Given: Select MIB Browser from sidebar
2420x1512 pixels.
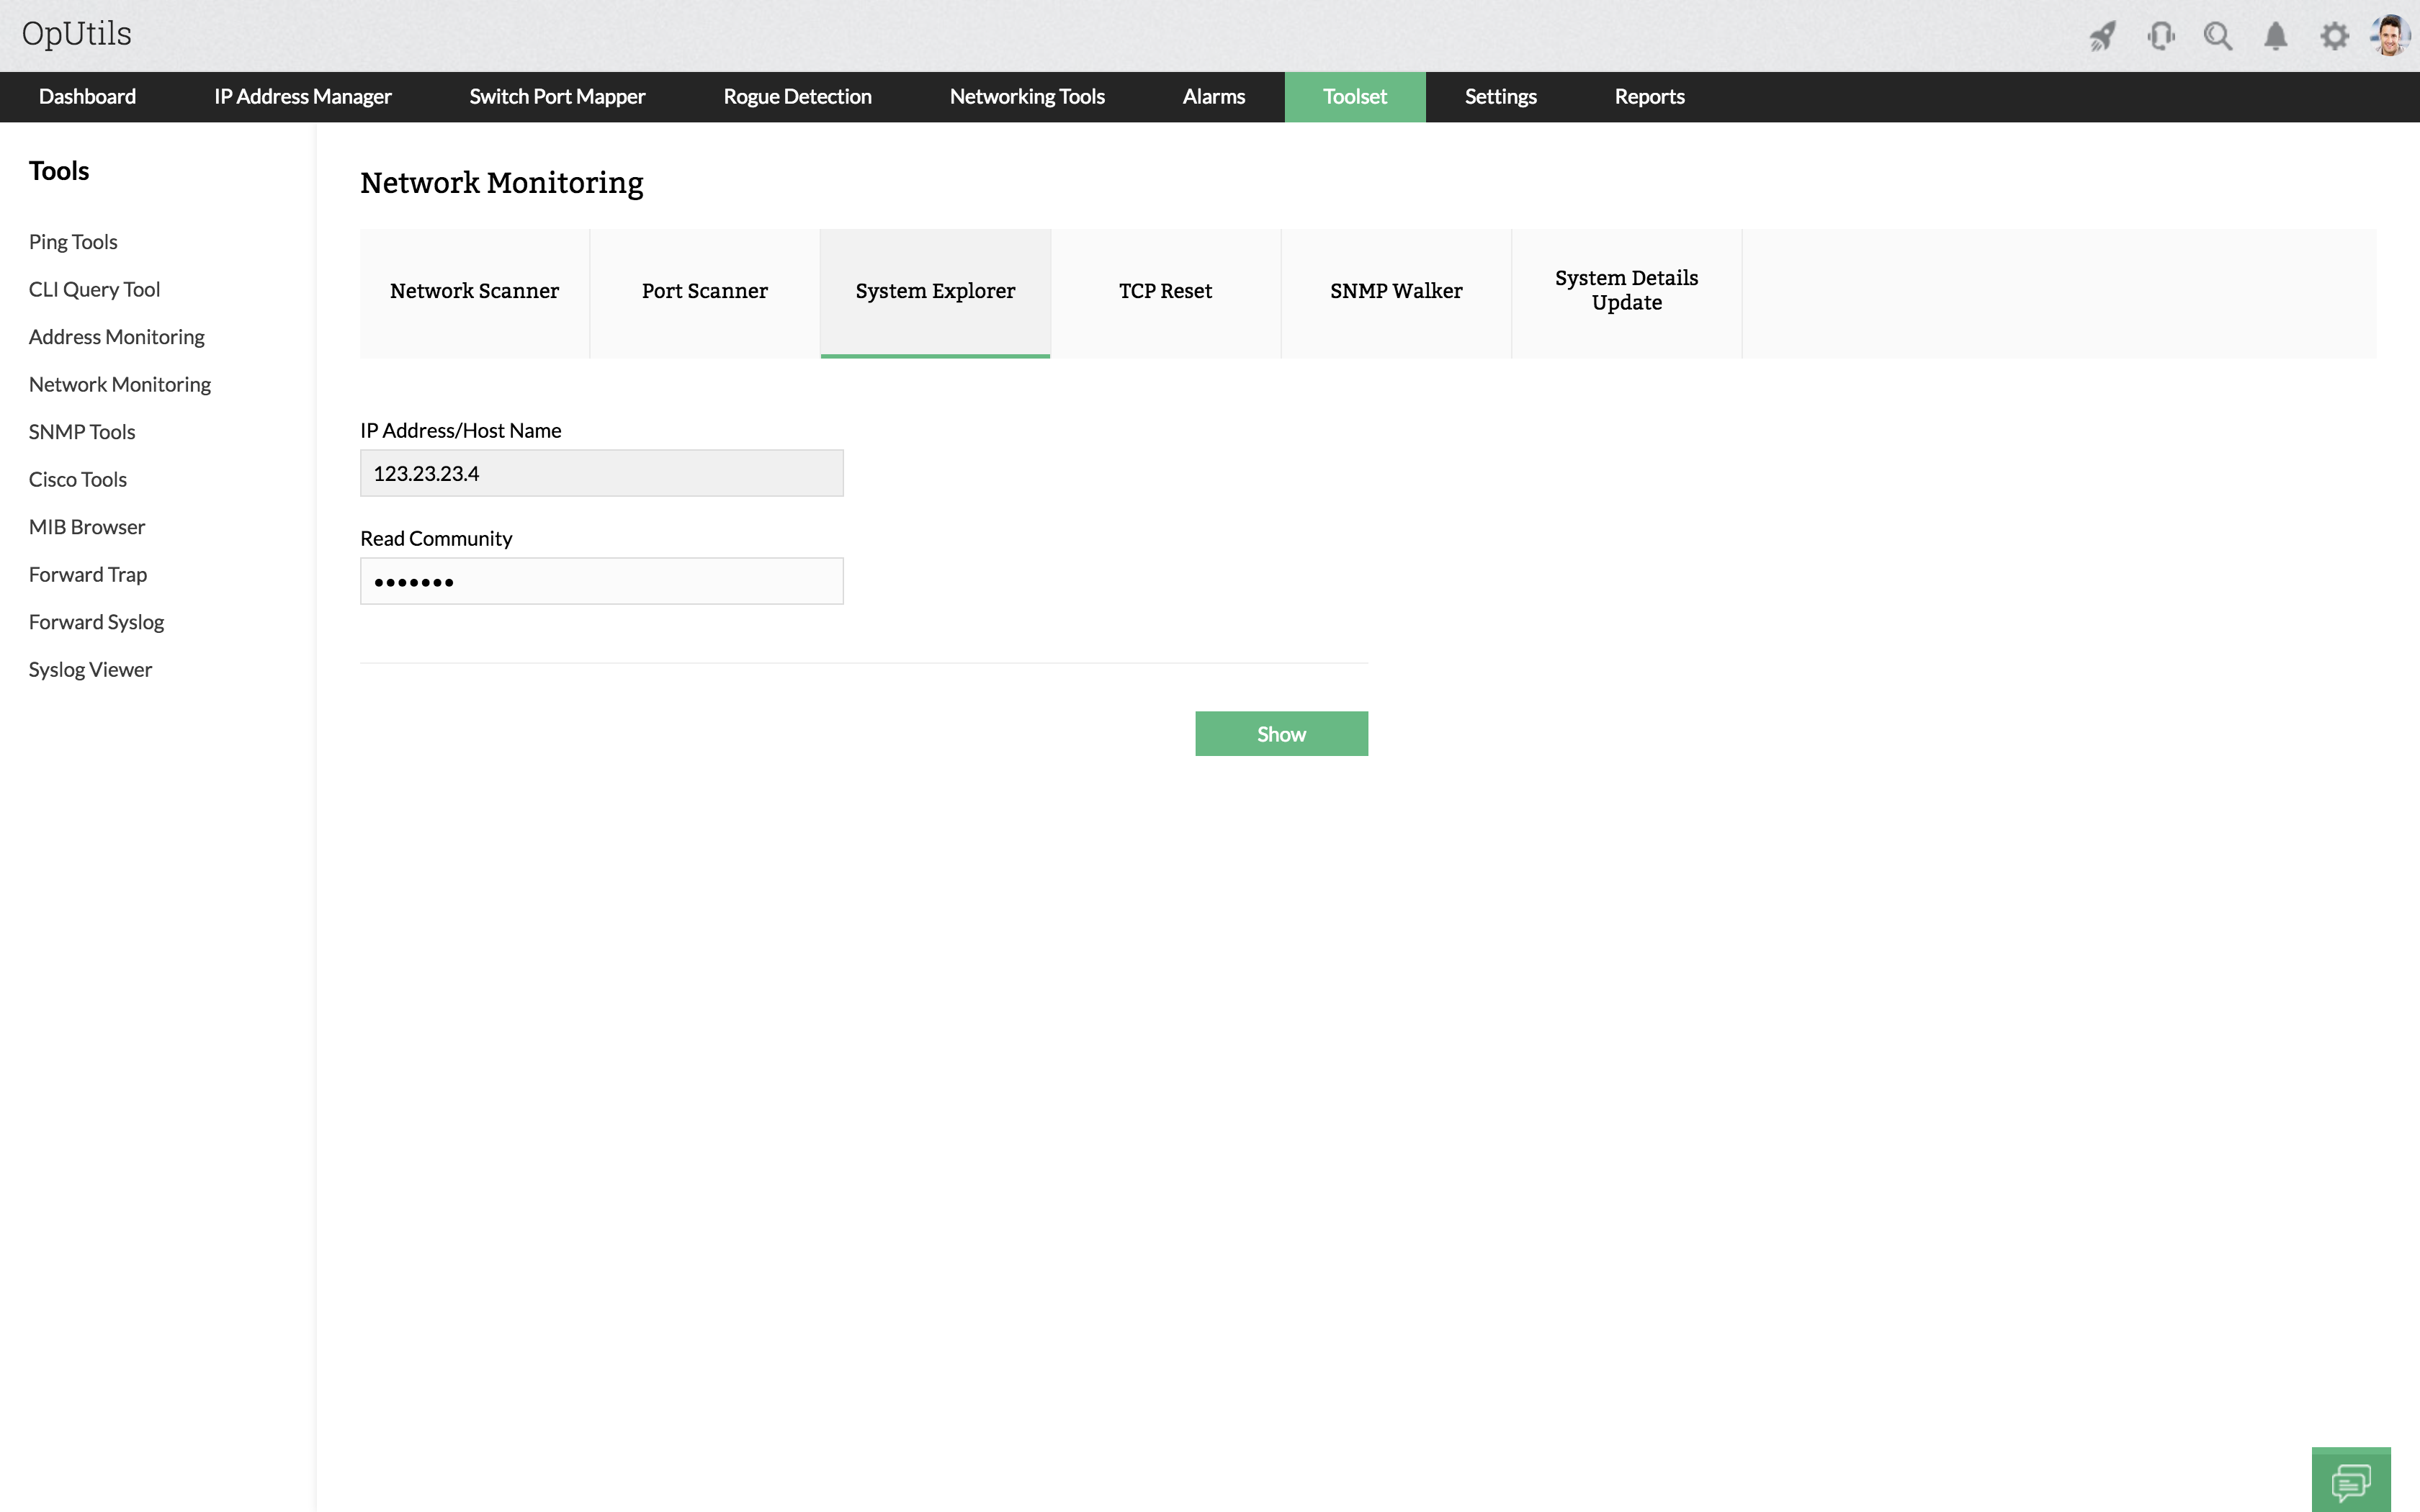Looking at the screenshot, I should click(x=87, y=527).
